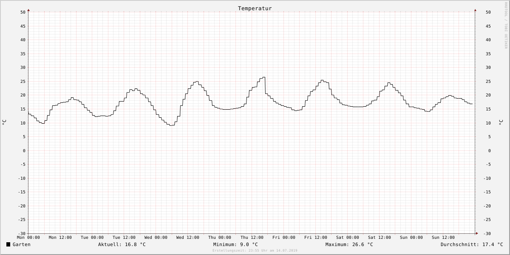The width and height of the screenshot is (510, 255).
Task: Click the 'Erstellungszeit: 23:55 Uhr' timestamp text
Action: coord(255,251)
